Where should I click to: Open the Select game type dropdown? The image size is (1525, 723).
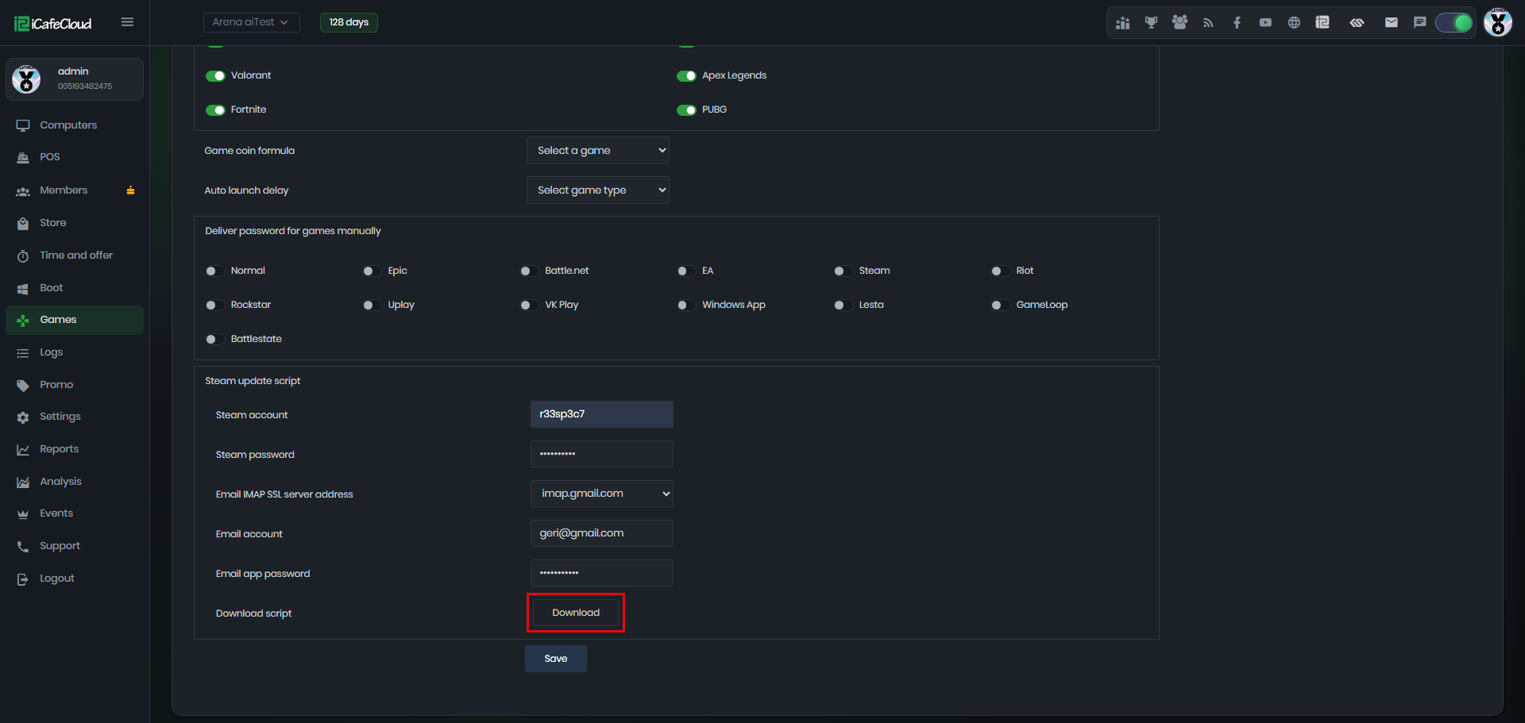point(597,190)
